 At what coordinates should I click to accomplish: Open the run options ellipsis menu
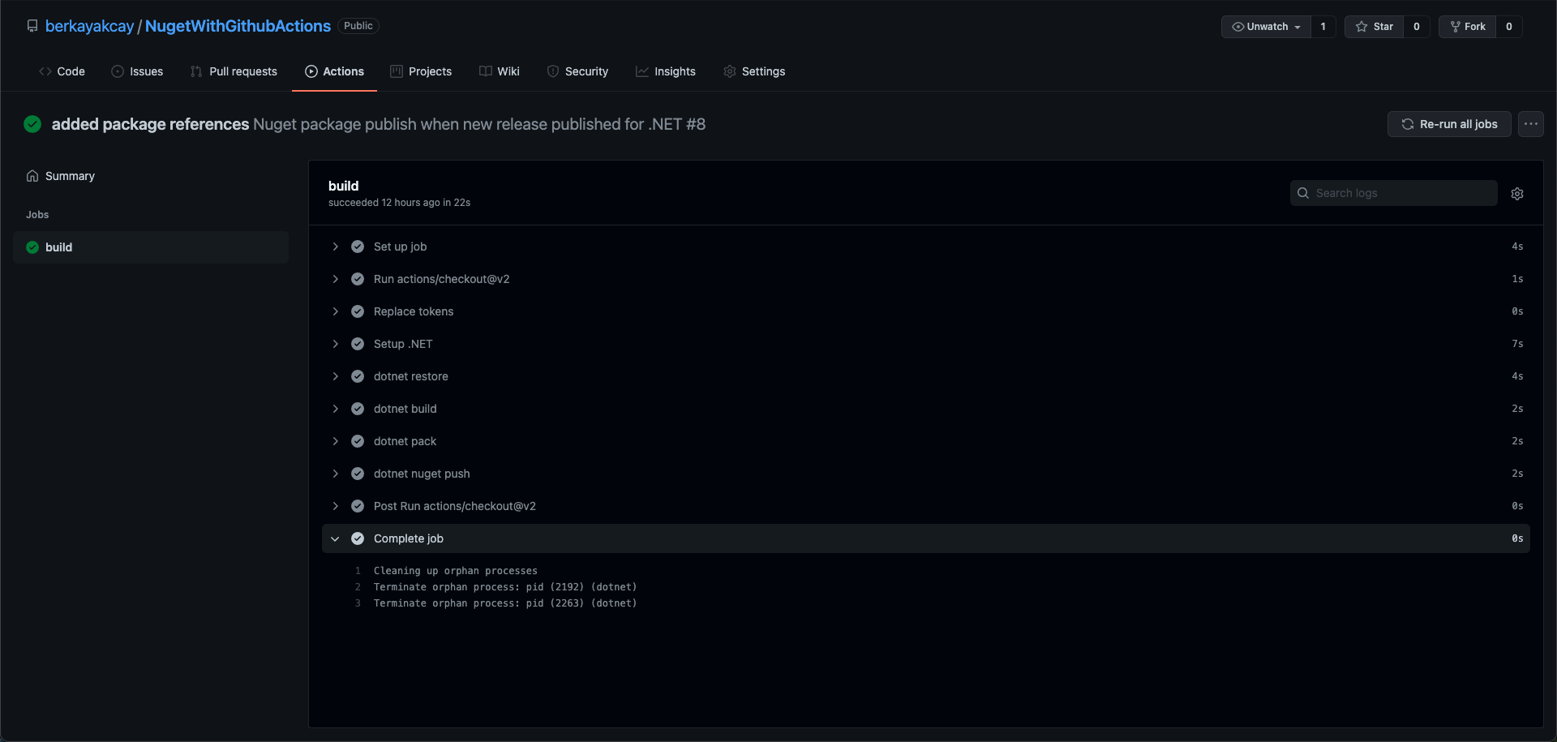point(1531,124)
